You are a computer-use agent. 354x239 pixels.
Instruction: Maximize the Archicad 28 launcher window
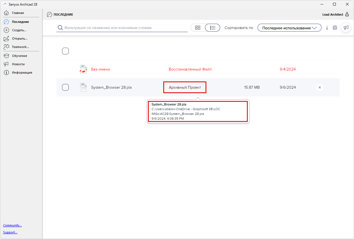(x=334, y=4)
